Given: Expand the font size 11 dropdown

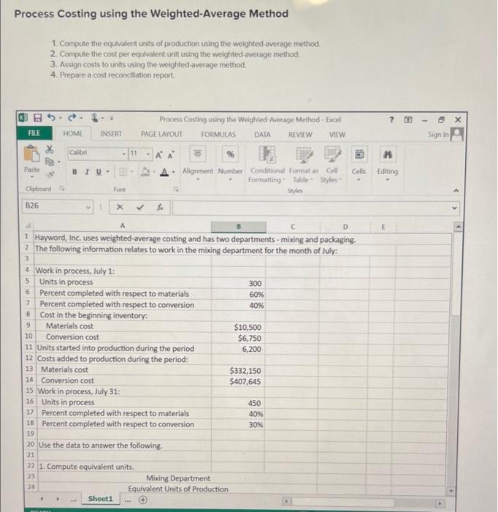Looking at the screenshot, I should [x=148, y=154].
